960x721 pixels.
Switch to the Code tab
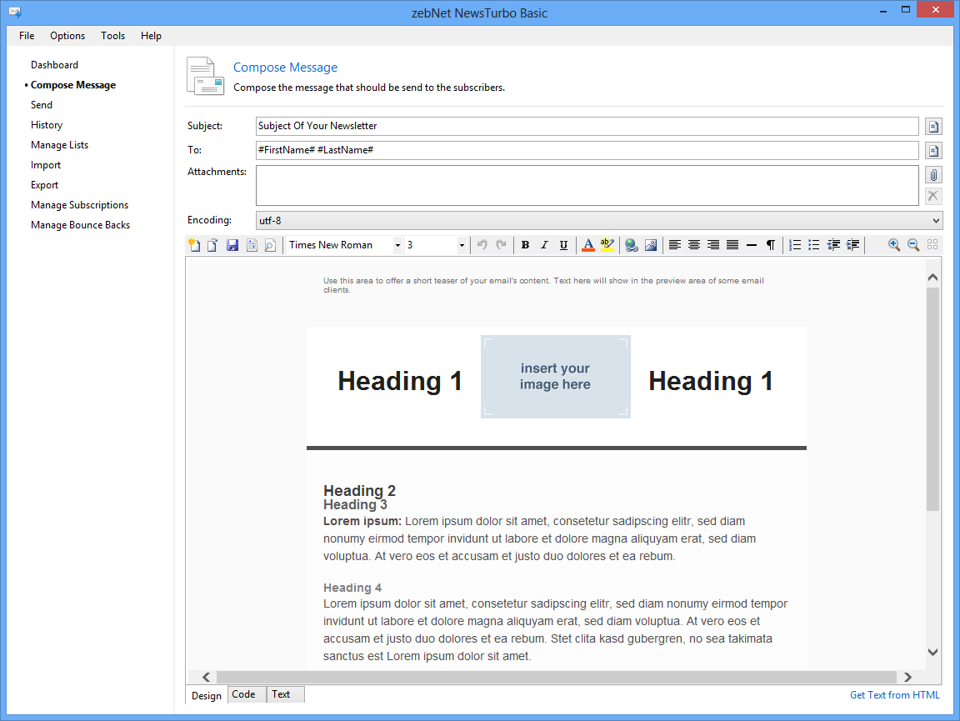[243, 694]
